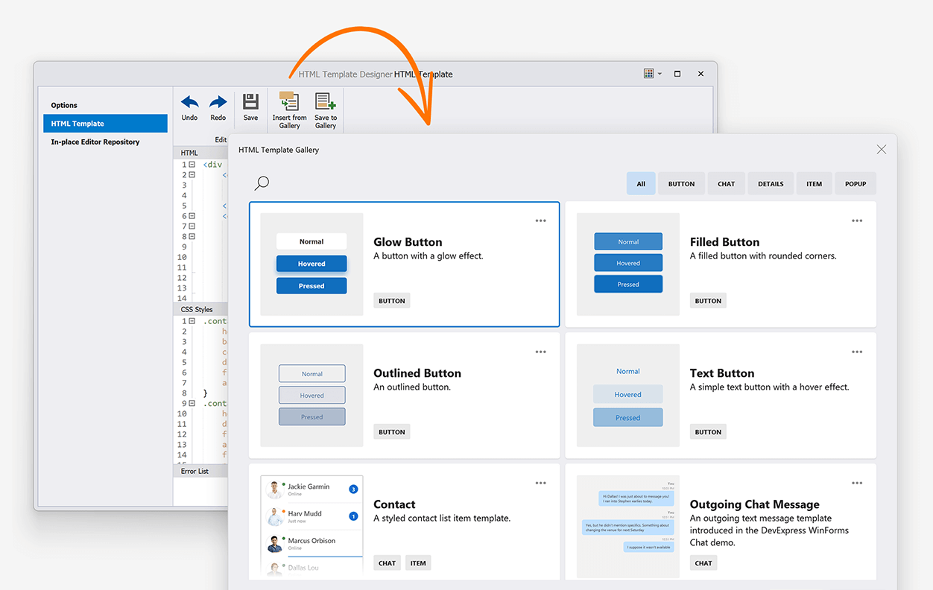Collapse CSS Styles line 9 fold marker
The image size is (933, 590).
click(x=192, y=403)
